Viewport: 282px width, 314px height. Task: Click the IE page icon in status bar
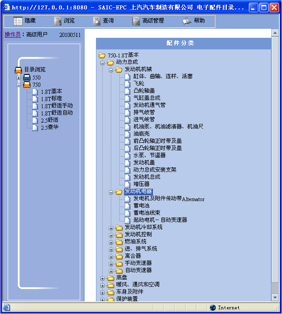click(6, 307)
